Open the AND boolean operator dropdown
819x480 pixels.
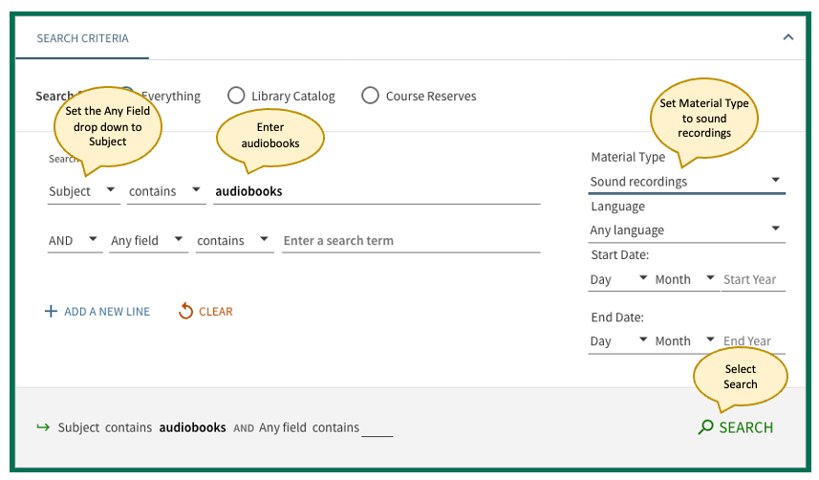pos(74,241)
